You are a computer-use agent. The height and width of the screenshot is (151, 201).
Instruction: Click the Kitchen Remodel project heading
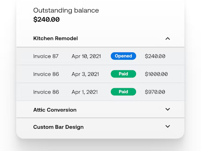tap(56, 39)
